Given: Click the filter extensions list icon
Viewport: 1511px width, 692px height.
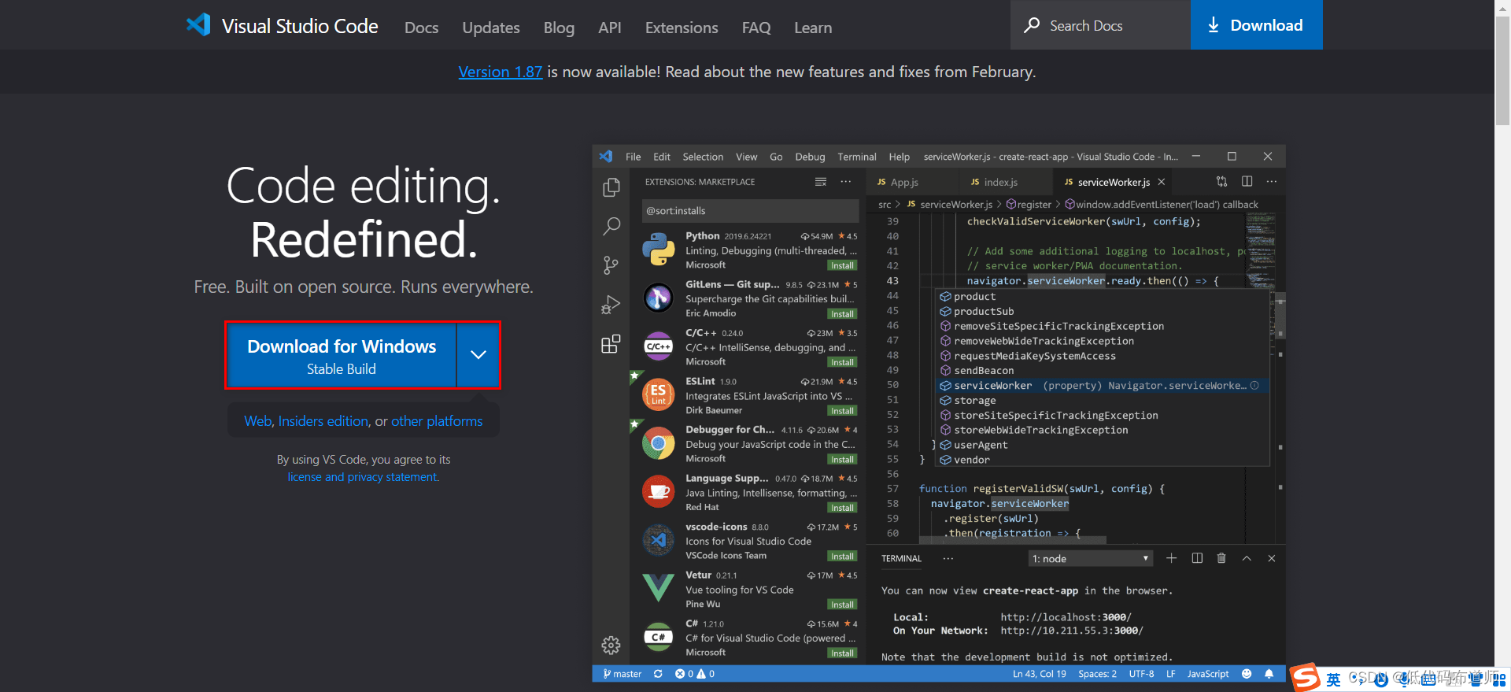Looking at the screenshot, I should [x=821, y=182].
